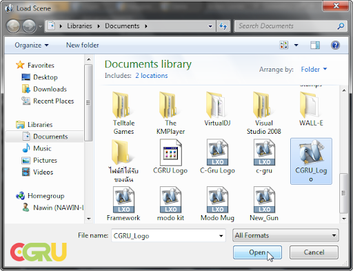
Task: Open The KMPlayer folder
Action: [170, 112]
